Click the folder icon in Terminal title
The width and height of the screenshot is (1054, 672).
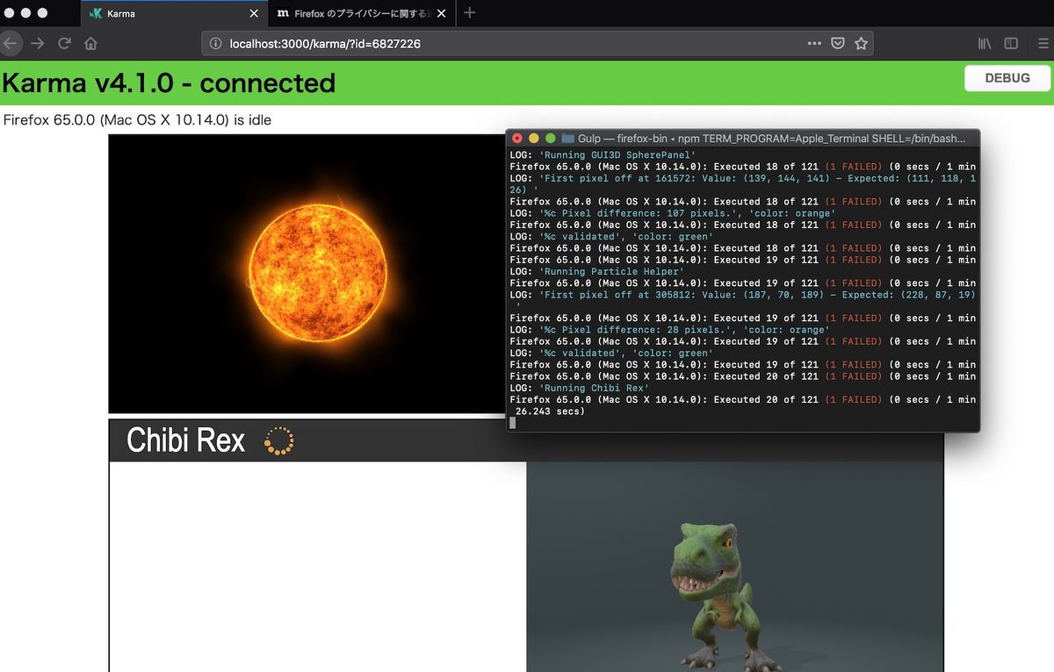tap(567, 139)
